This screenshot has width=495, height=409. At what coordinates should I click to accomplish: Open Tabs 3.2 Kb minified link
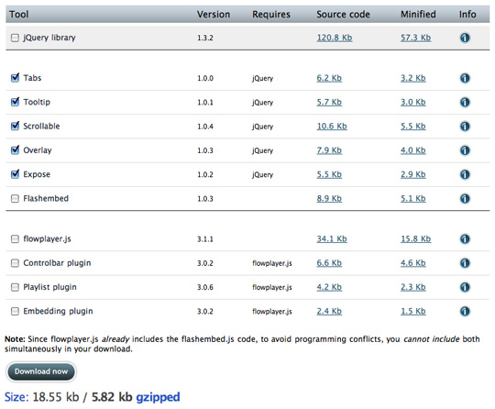click(x=413, y=78)
